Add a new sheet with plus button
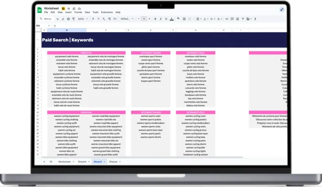This screenshot has width=322, height=187. pos(44,162)
